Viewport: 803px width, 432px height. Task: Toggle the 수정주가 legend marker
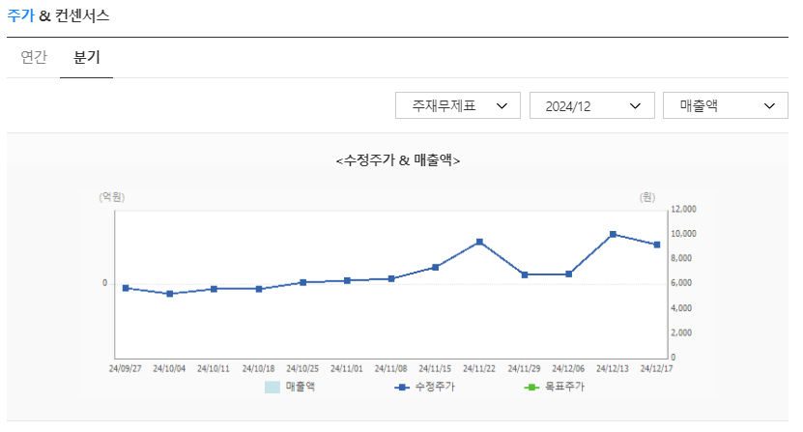402,388
